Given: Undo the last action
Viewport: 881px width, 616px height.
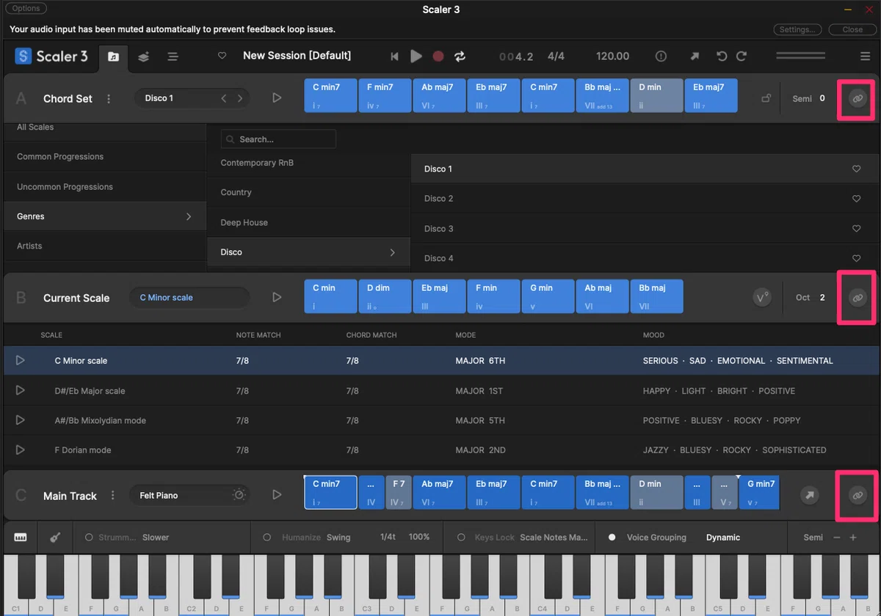Looking at the screenshot, I should [x=722, y=56].
